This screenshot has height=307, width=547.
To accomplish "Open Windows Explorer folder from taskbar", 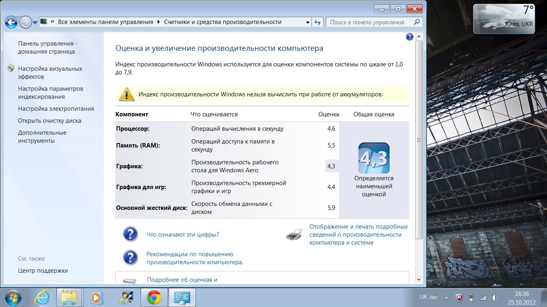I will coord(69,297).
